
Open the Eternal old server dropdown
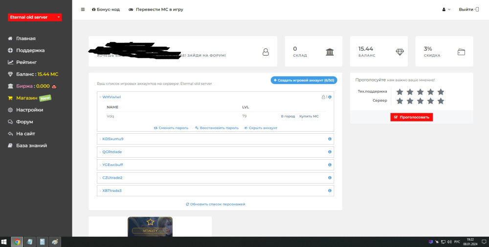(34, 17)
